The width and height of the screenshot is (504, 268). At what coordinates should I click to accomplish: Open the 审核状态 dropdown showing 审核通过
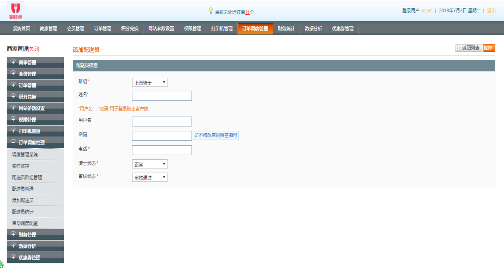150,177
